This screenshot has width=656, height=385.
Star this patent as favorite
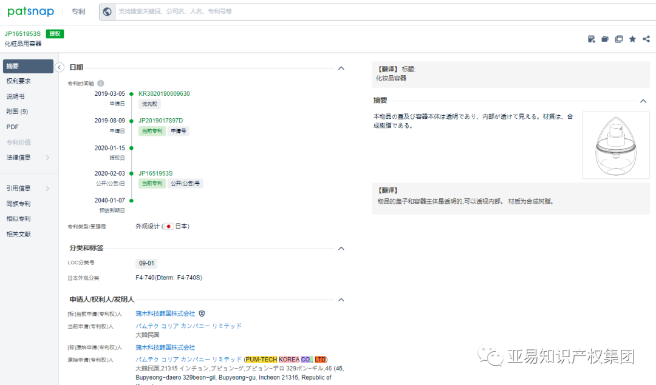tap(632, 39)
